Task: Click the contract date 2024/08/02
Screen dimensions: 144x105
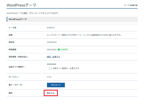Action: click(52, 42)
